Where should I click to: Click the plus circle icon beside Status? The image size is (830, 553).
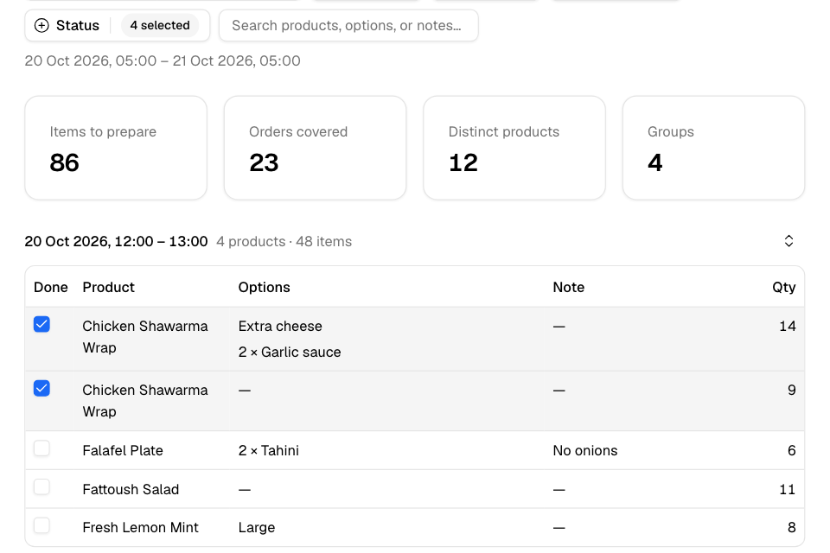(x=41, y=25)
